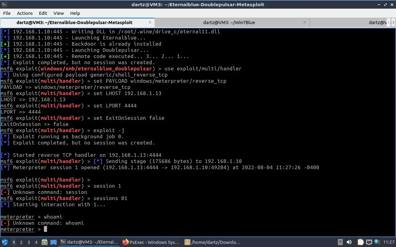
Task: Open the clock showing 11:27
Action: pyautogui.click(x=389, y=242)
